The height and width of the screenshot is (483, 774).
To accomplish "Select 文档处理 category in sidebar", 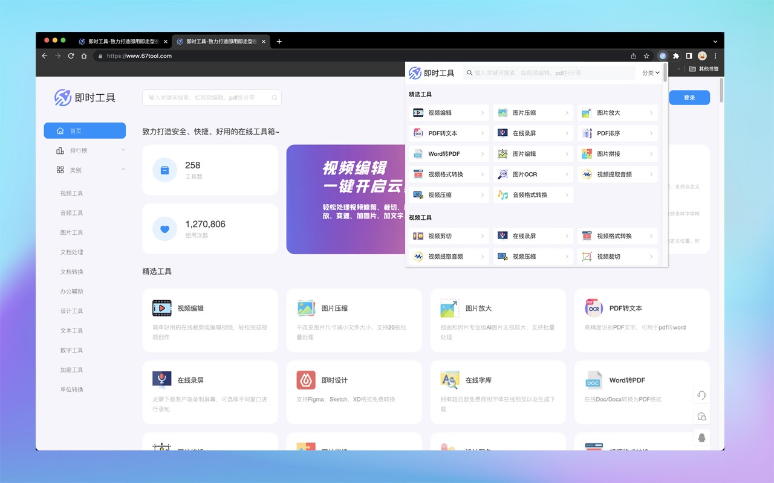I will (72, 252).
